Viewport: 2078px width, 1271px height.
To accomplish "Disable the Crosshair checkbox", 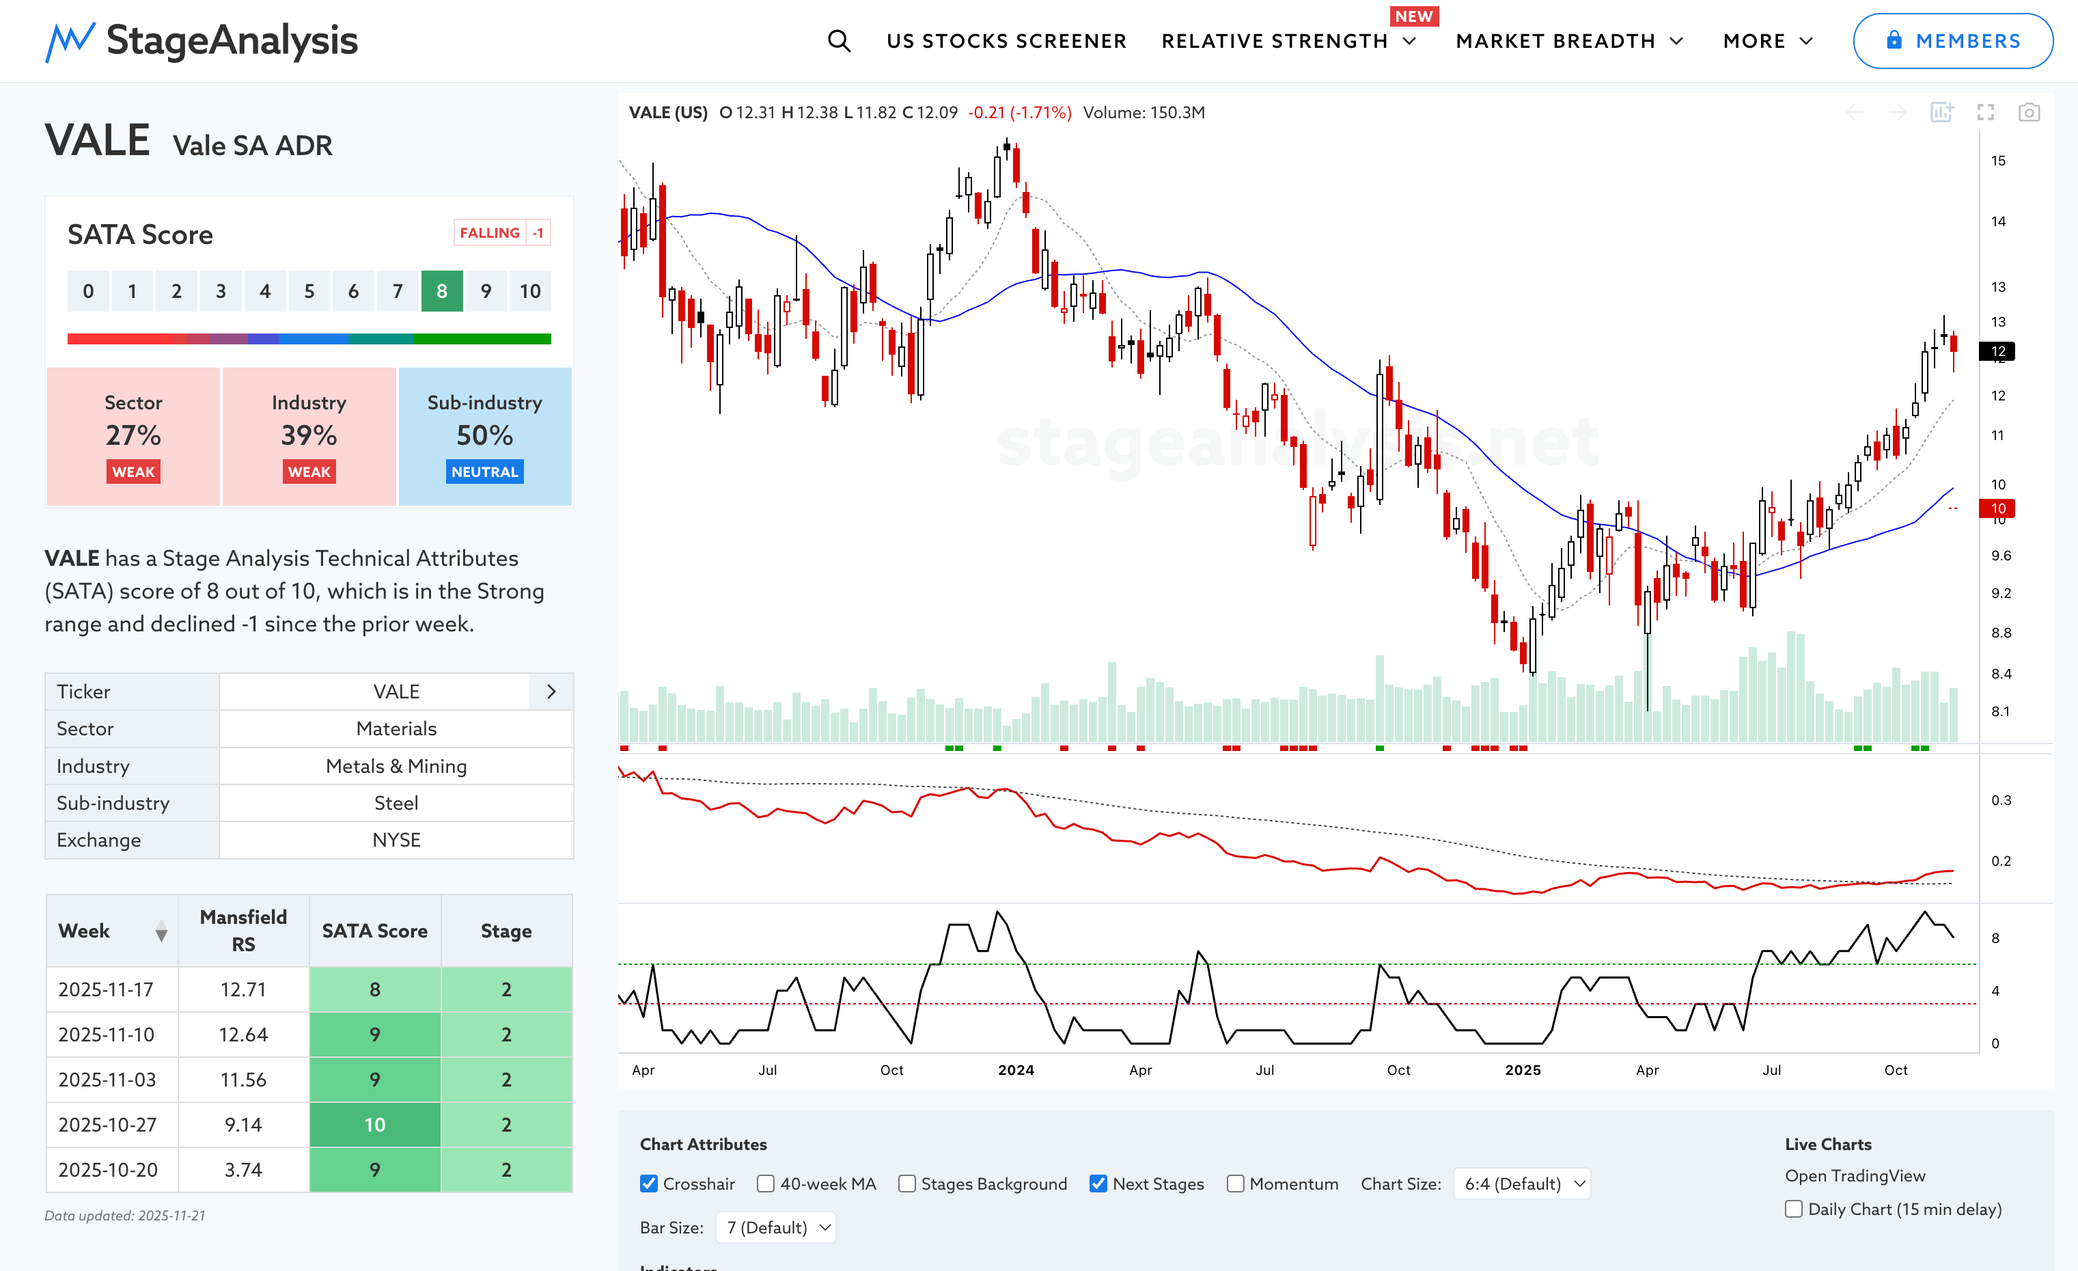I will pos(648,1184).
